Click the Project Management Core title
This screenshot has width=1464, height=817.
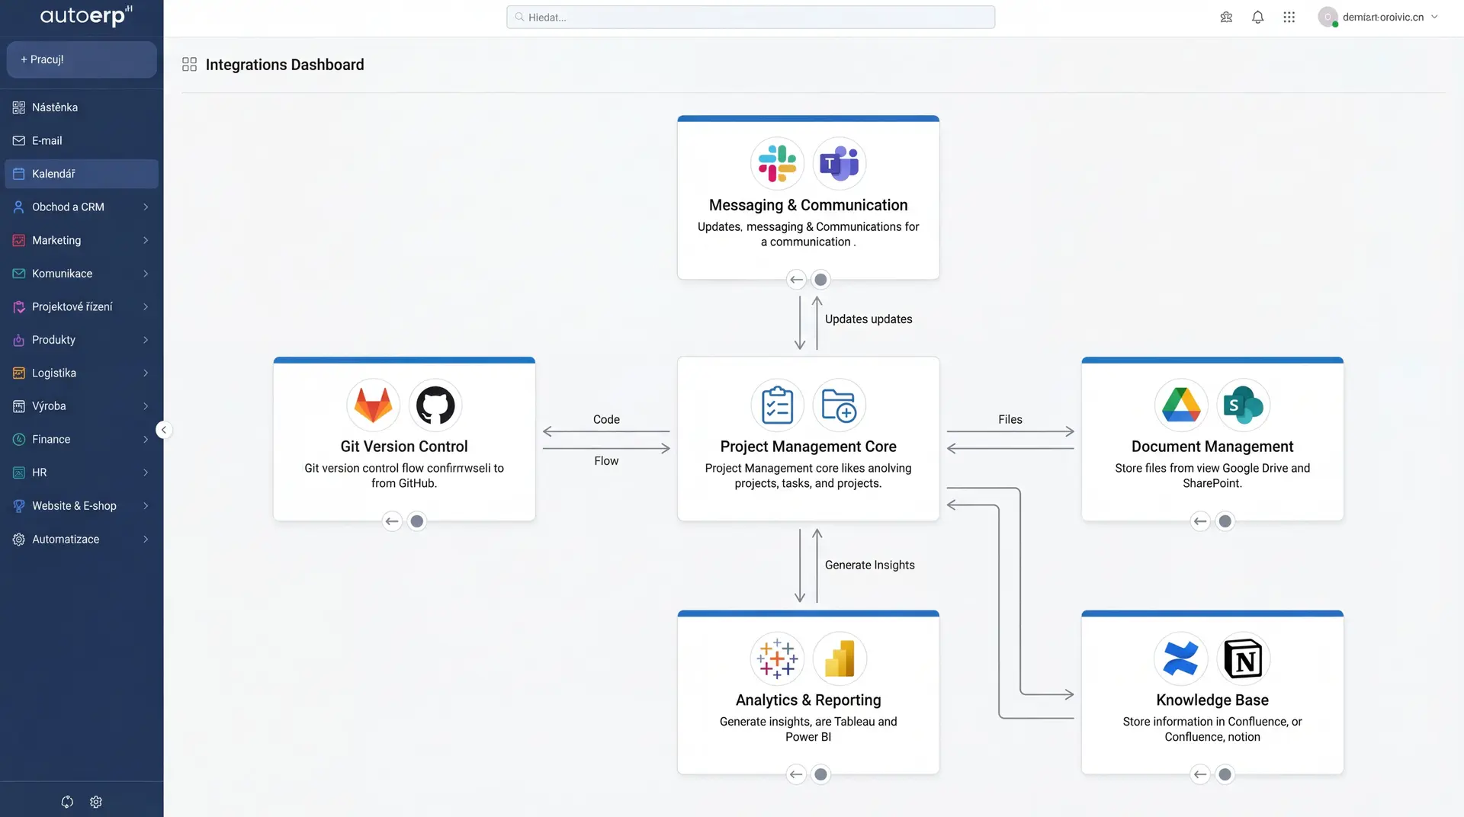click(x=808, y=447)
